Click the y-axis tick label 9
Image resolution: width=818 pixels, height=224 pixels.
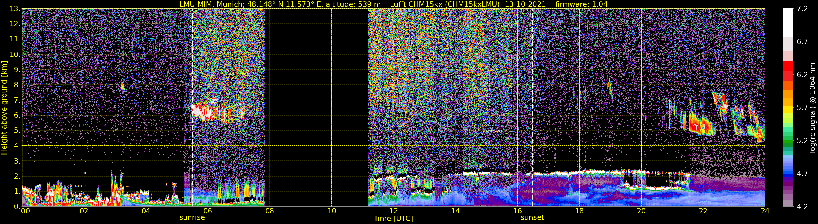coord(17,69)
